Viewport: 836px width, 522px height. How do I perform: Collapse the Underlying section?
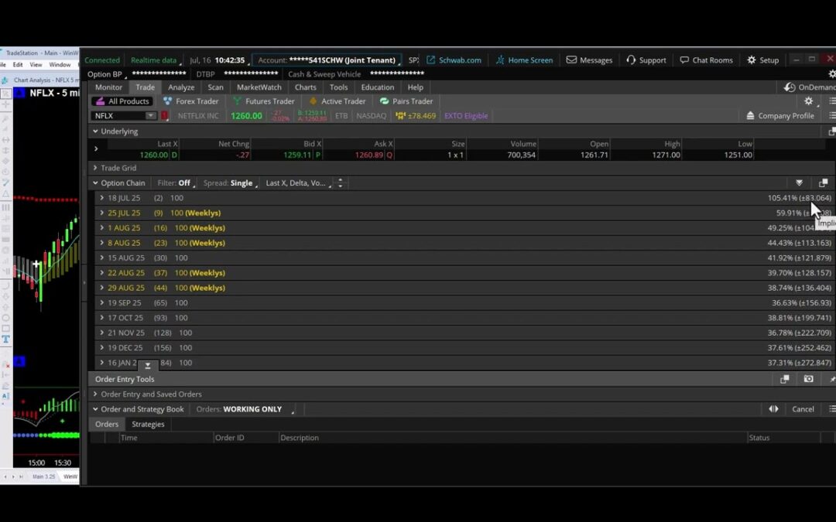click(95, 131)
